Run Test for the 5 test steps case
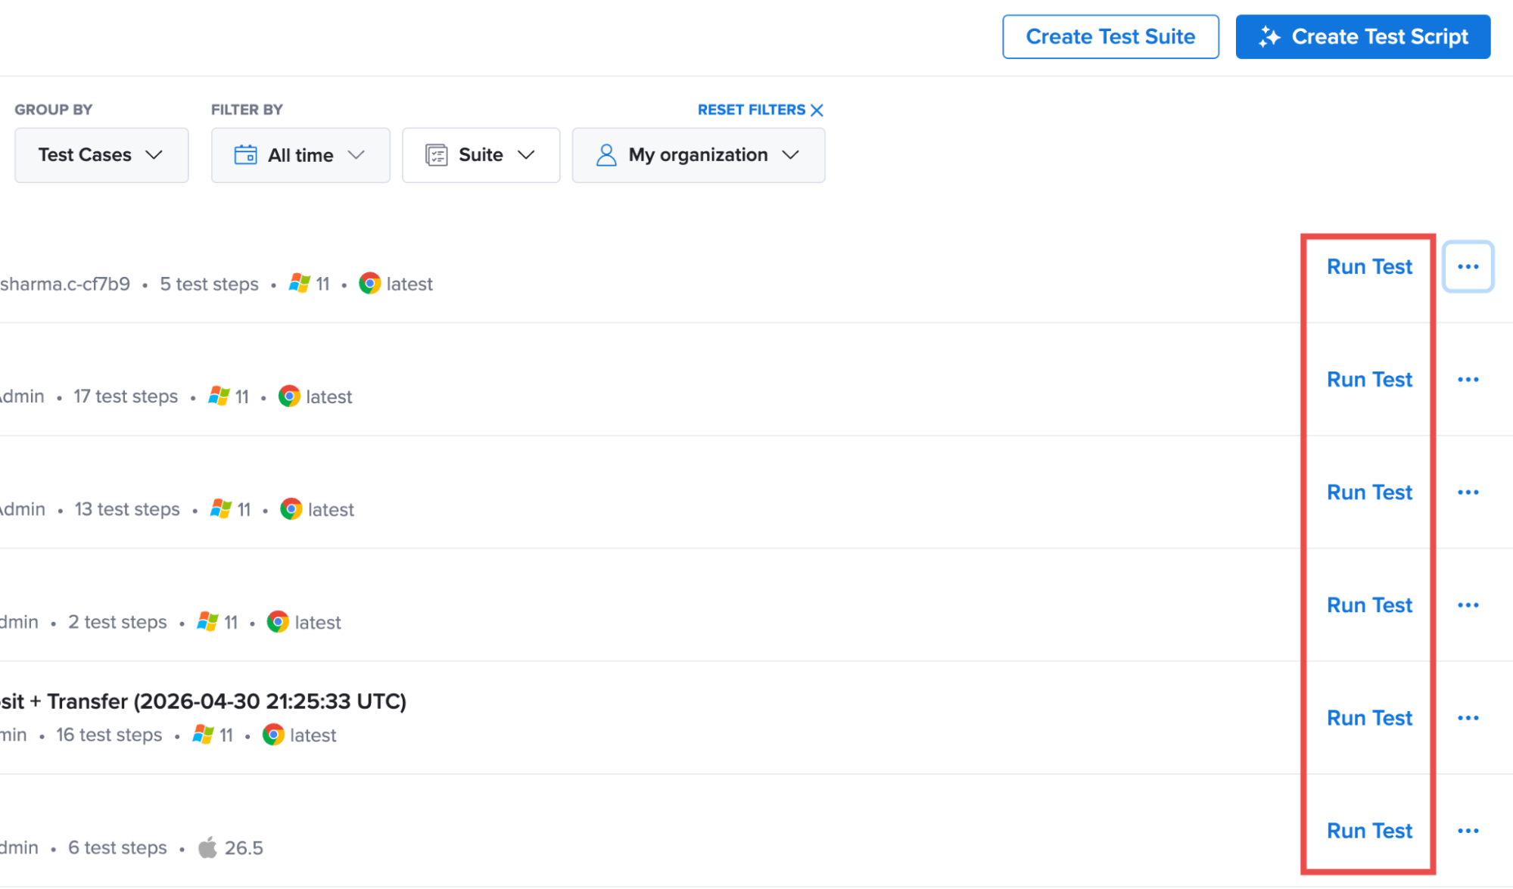 click(x=1369, y=266)
